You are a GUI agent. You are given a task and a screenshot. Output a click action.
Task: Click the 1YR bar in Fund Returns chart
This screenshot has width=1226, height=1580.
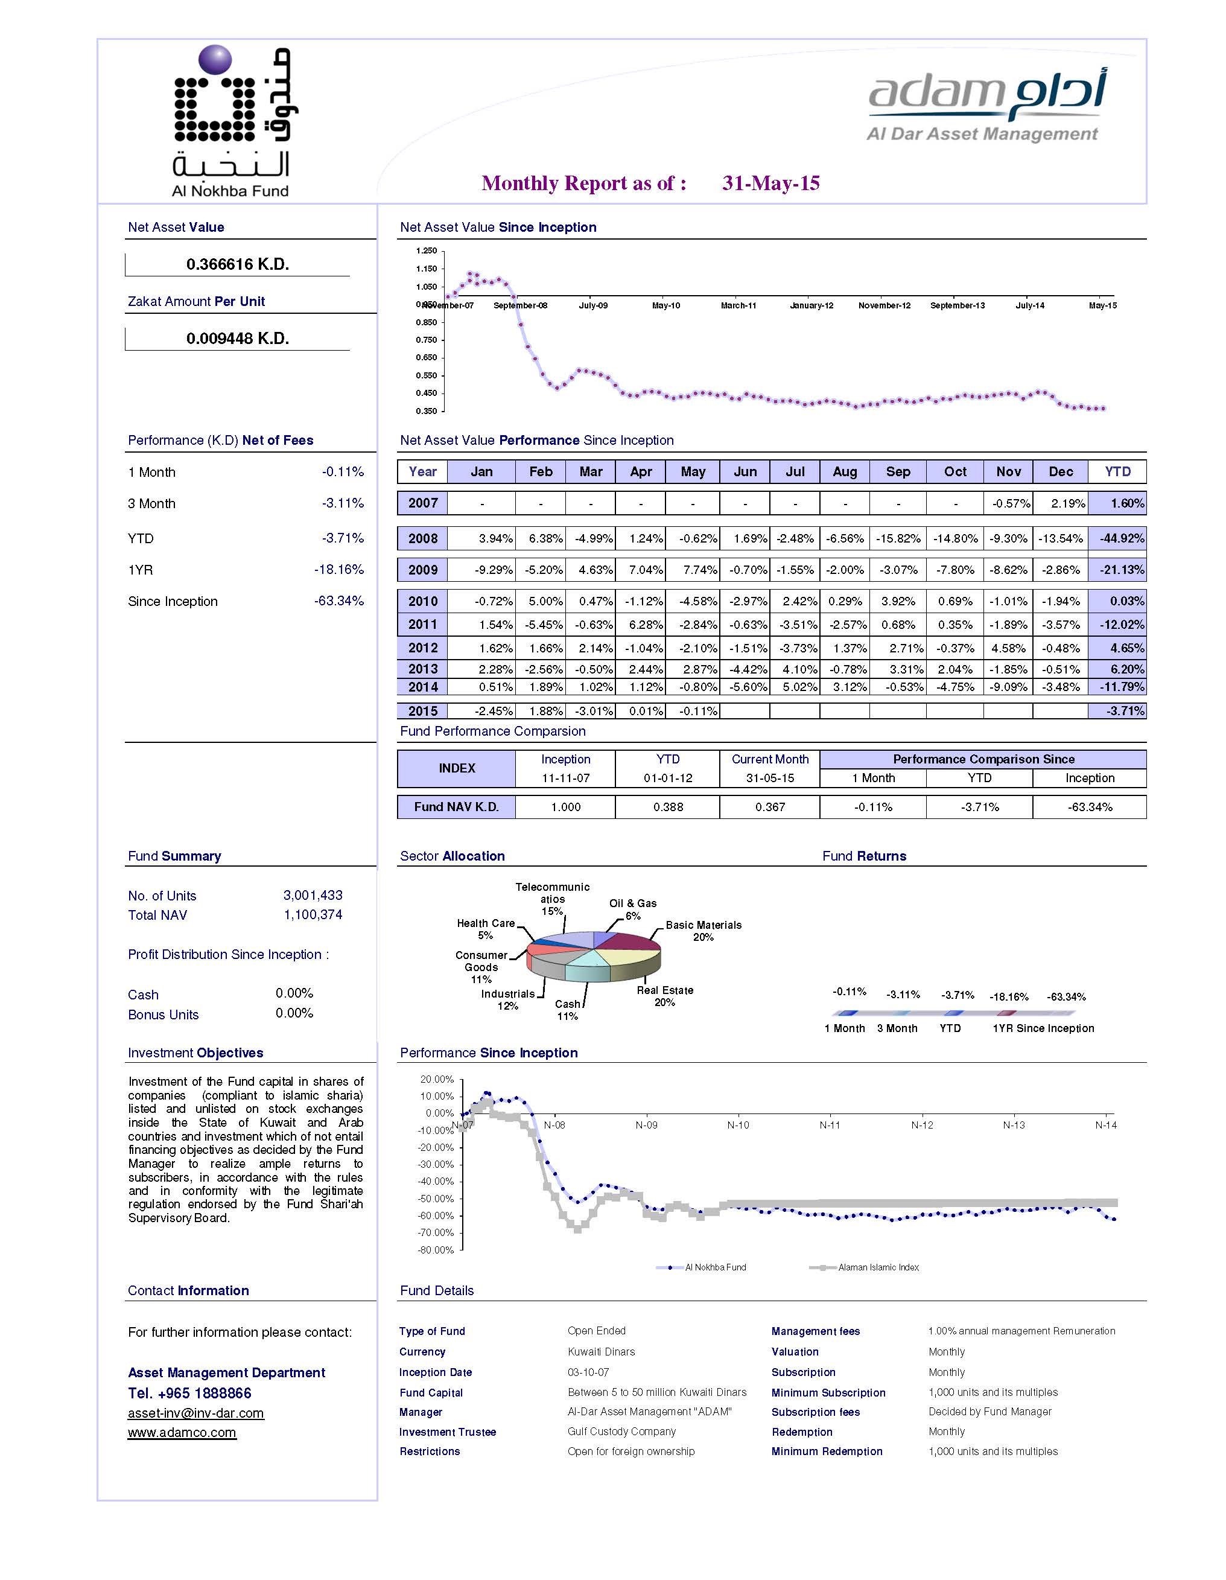(1008, 1013)
